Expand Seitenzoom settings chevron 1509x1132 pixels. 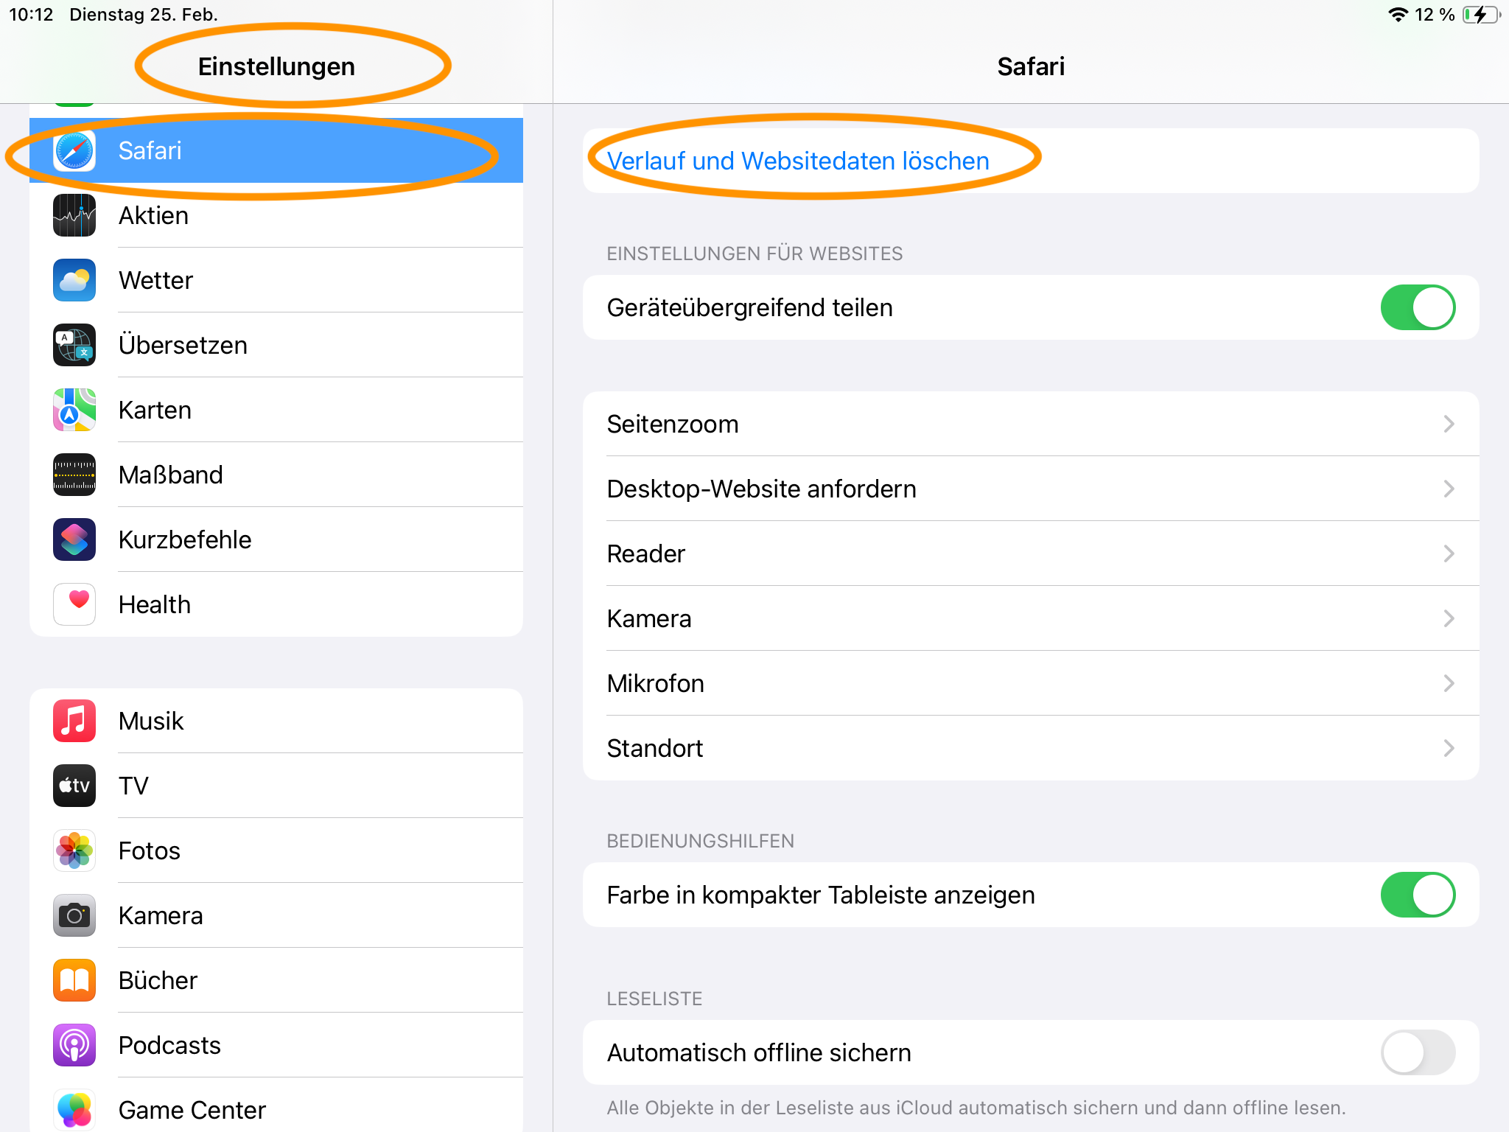coord(1449,424)
